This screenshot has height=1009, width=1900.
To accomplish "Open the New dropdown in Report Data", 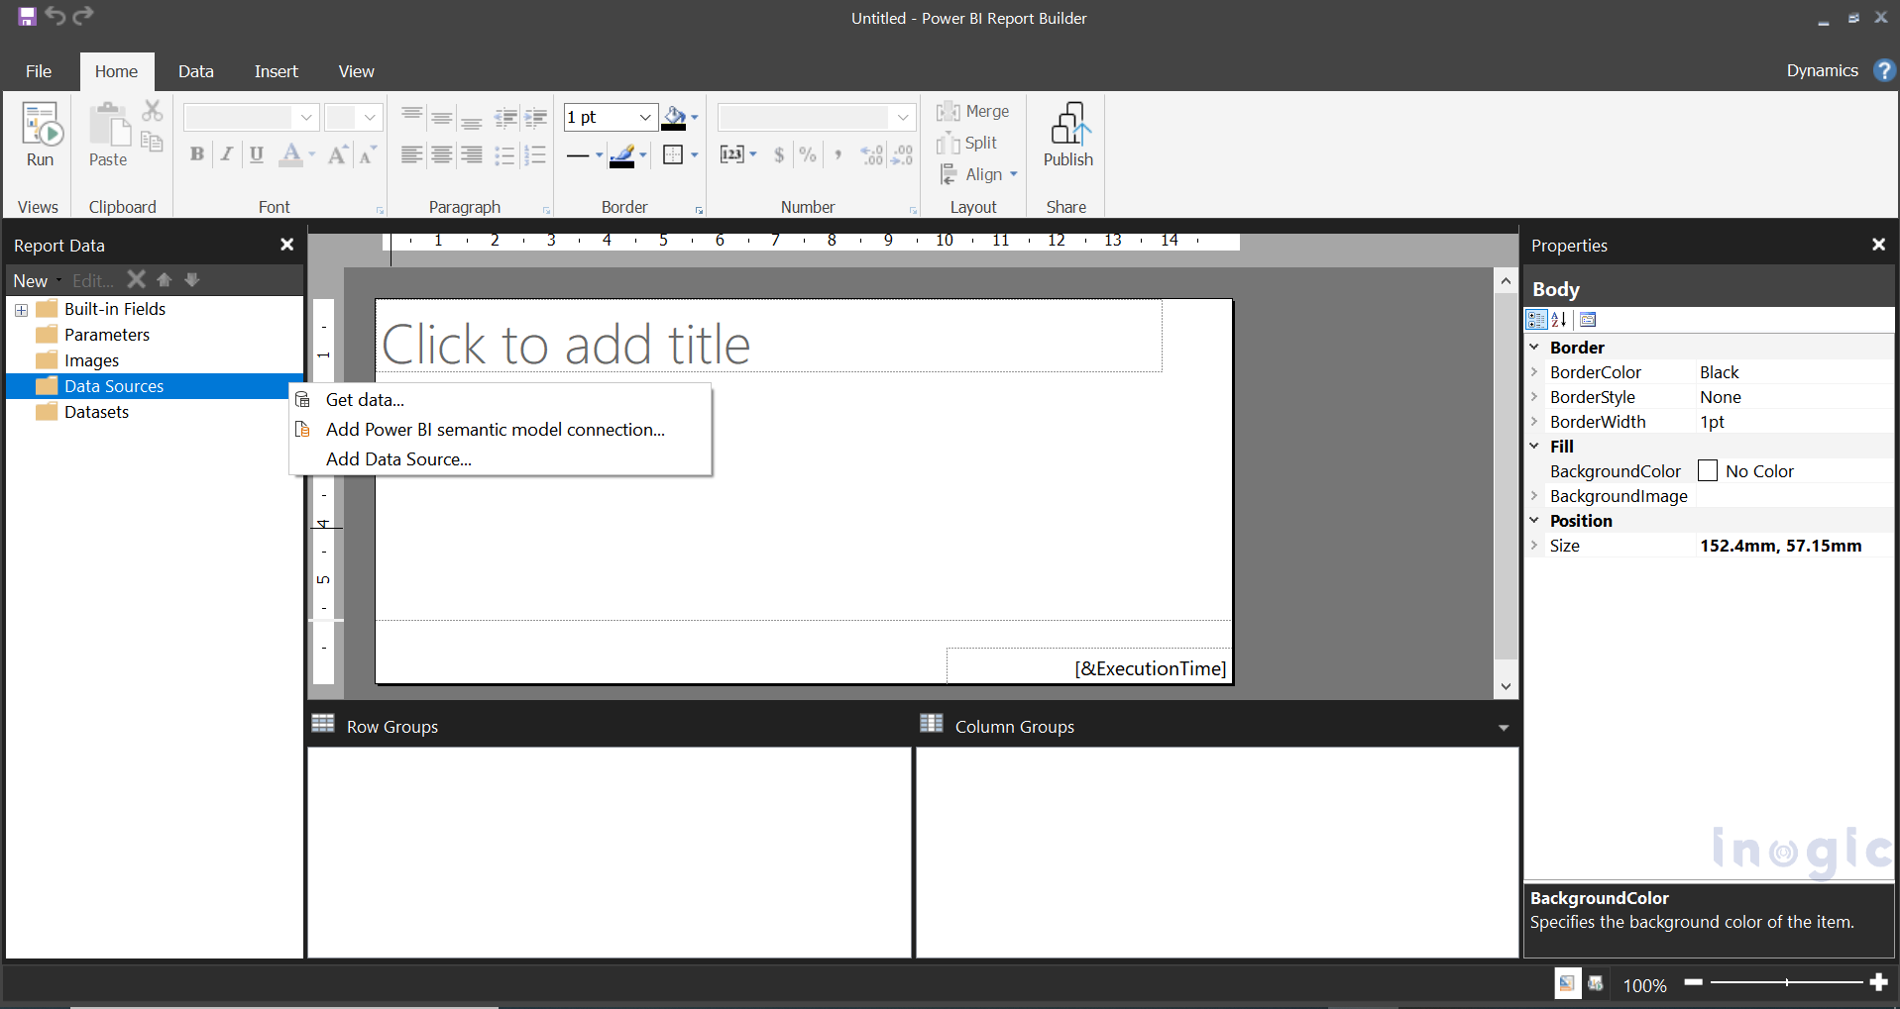I will coord(37,280).
